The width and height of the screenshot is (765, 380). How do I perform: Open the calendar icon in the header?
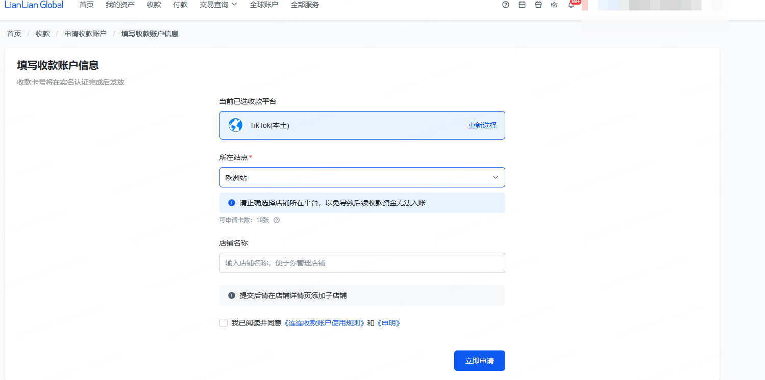(522, 5)
